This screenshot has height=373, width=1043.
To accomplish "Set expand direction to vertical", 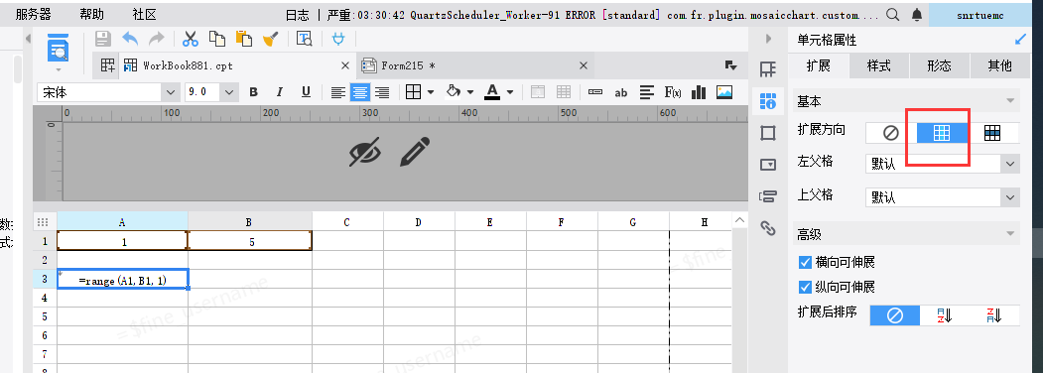I will [941, 133].
